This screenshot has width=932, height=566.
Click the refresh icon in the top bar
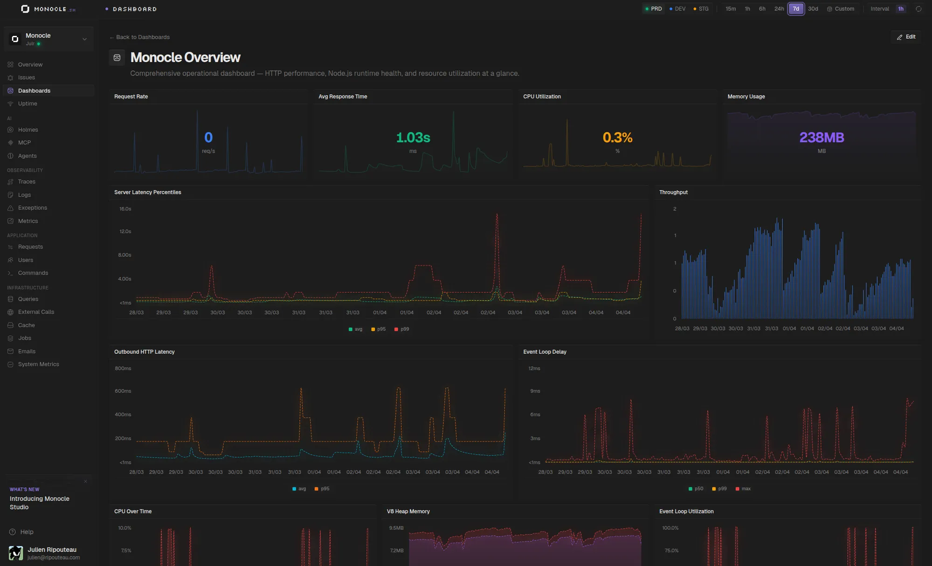(x=919, y=8)
